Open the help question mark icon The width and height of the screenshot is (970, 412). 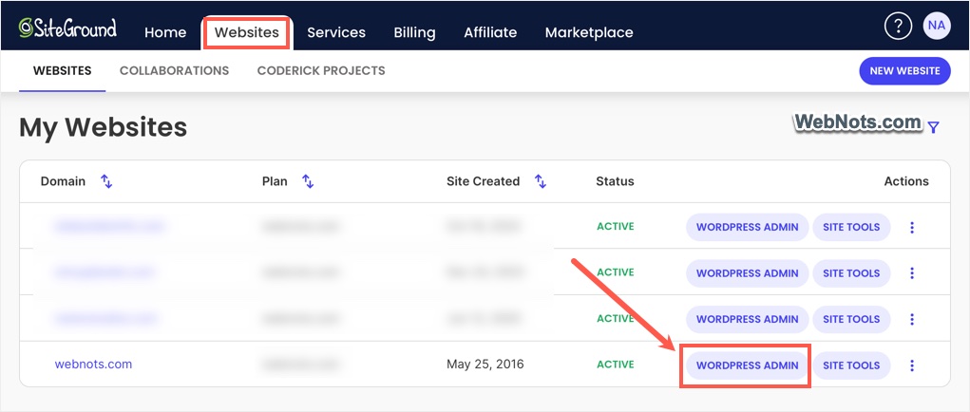click(898, 26)
